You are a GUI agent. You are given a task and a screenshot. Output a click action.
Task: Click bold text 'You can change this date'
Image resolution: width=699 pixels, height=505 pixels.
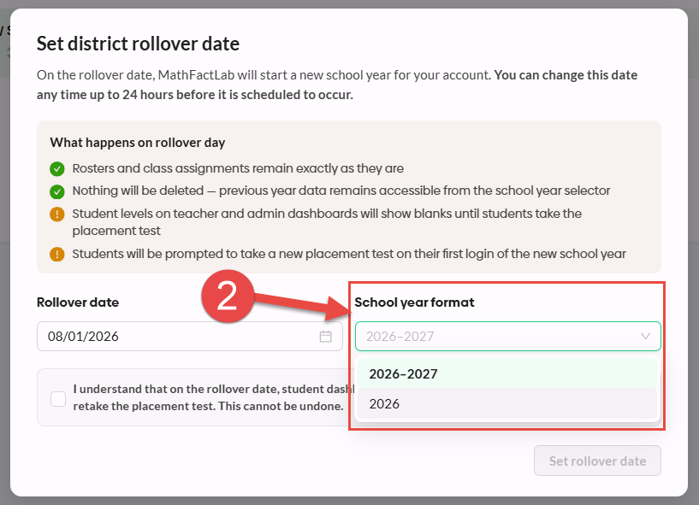tap(566, 75)
